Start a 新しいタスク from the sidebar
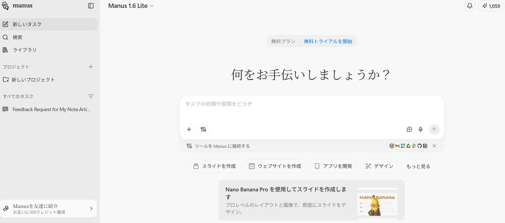 point(49,24)
